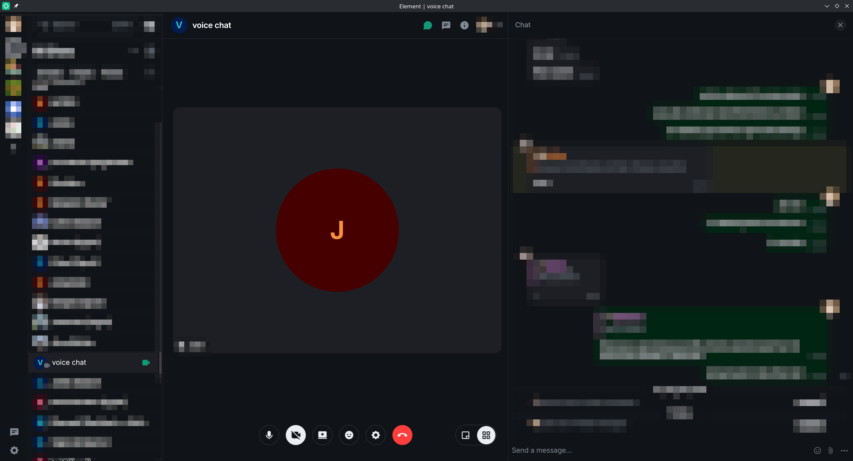Attach a file to the message
853x461 pixels.
click(x=831, y=450)
